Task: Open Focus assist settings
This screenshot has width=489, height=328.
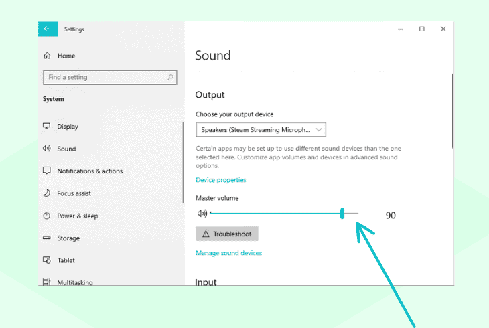Action: click(x=74, y=193)
